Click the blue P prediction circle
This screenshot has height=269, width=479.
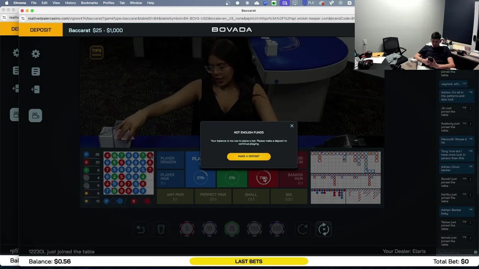[106, 201]
